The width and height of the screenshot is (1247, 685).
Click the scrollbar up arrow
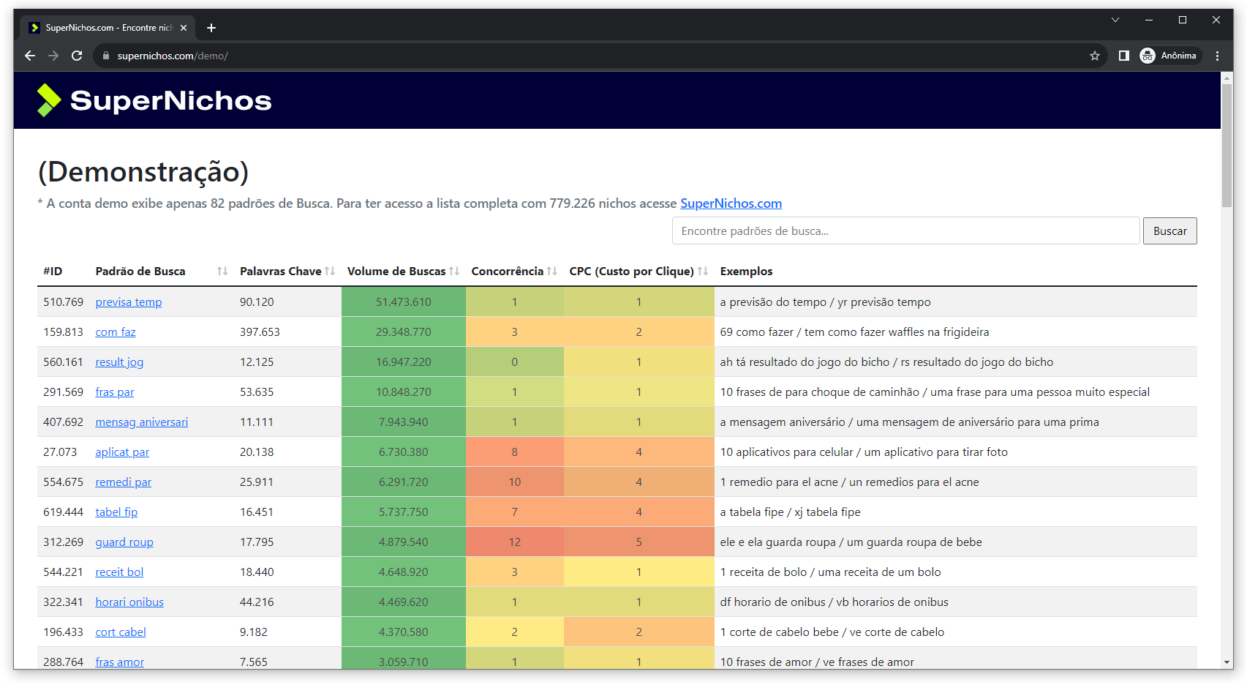1227,77
